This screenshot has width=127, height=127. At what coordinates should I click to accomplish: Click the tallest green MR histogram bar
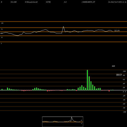click(x=87, y=80)
